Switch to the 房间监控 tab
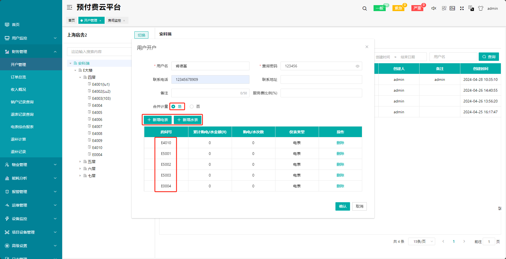This screenshot has width=506, height=259. click(114, 21)
